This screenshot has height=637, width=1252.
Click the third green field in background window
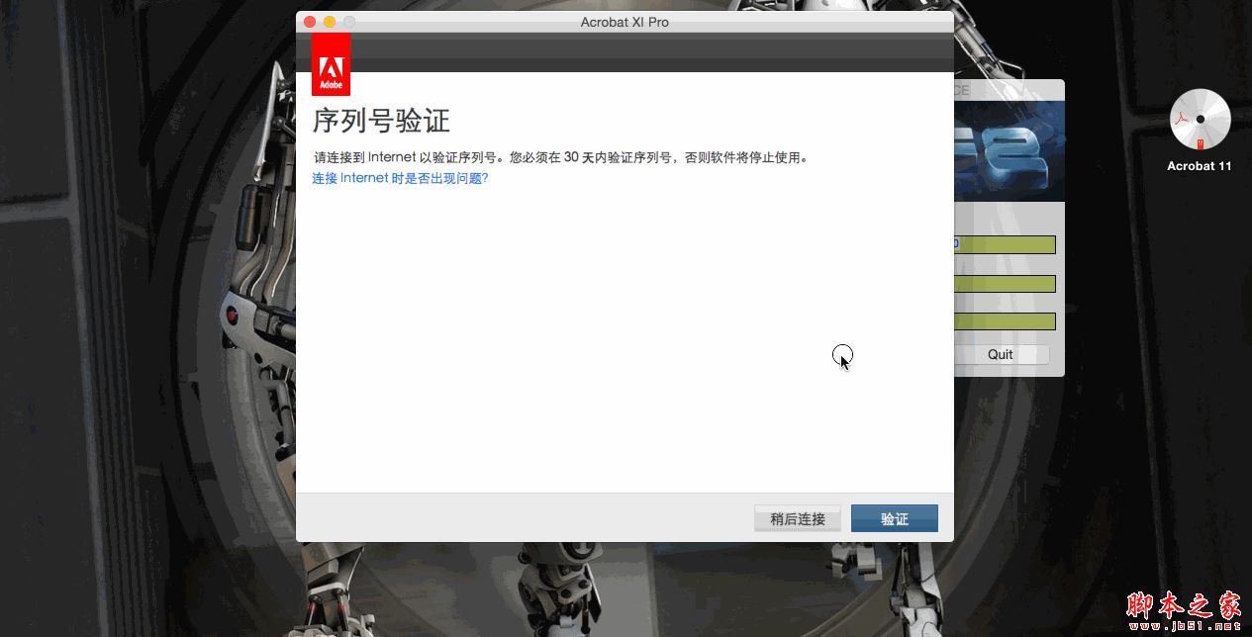[1005, 321]
